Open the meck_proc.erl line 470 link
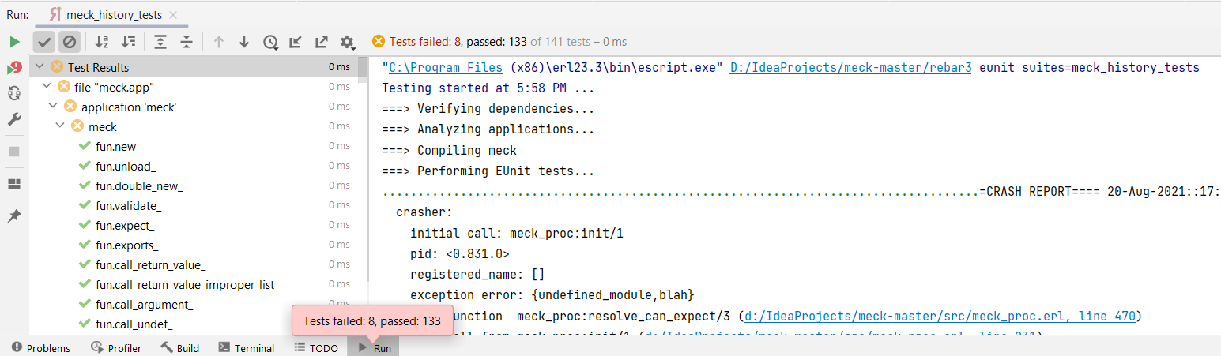The width and height of the screenshot is (1221, 356). coord(938,317)
